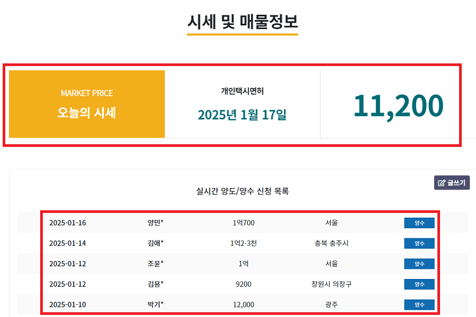The height and width of the screenshot is (317, 476).
Task: Click the orange 오늘의 시세 card
Action: click(86, 104)
